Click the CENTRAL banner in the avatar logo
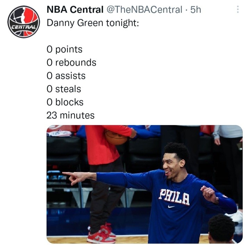 [24, 27]
